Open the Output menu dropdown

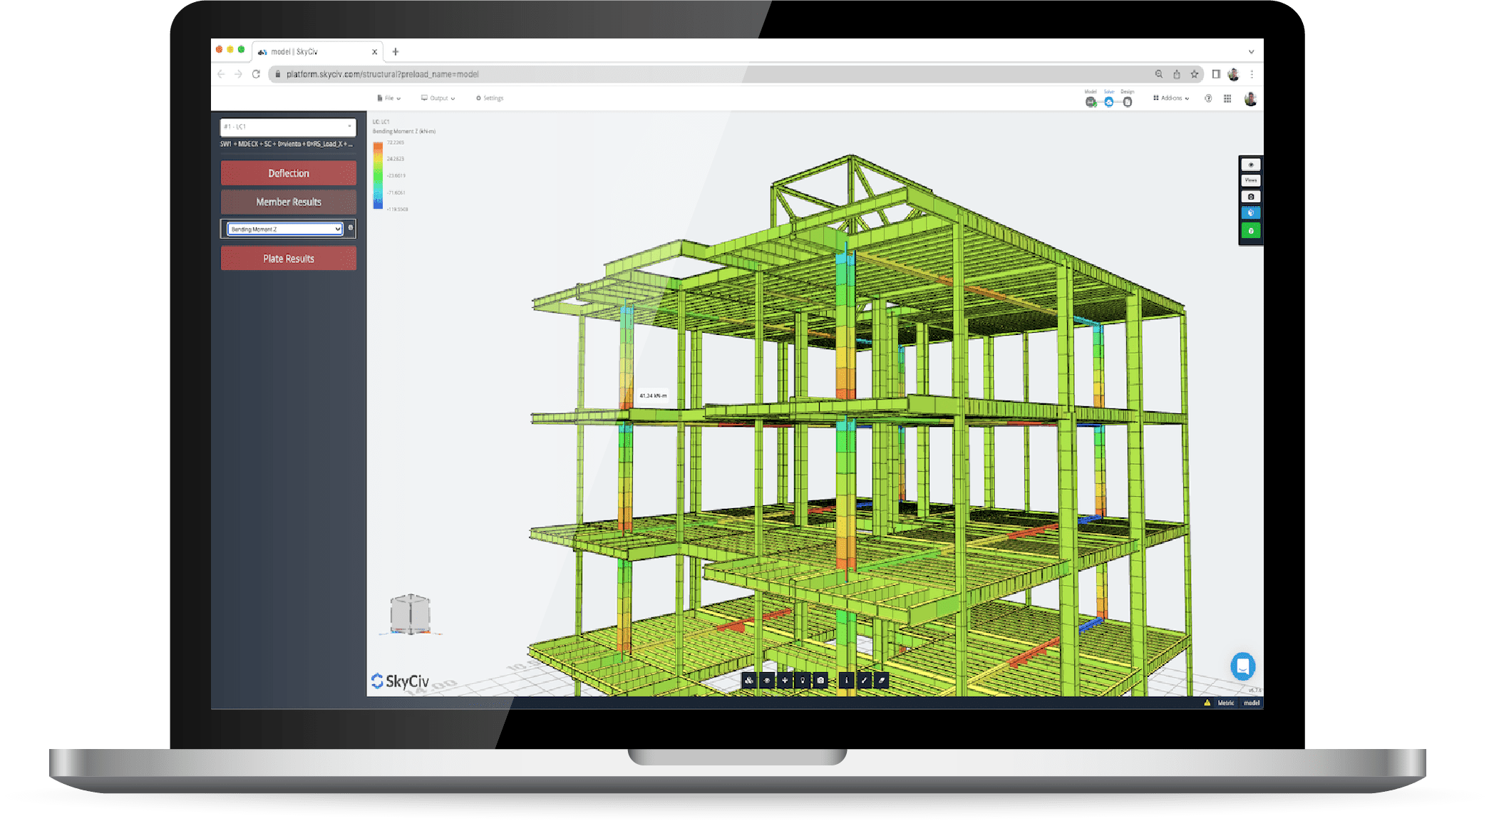click(437, 98)
